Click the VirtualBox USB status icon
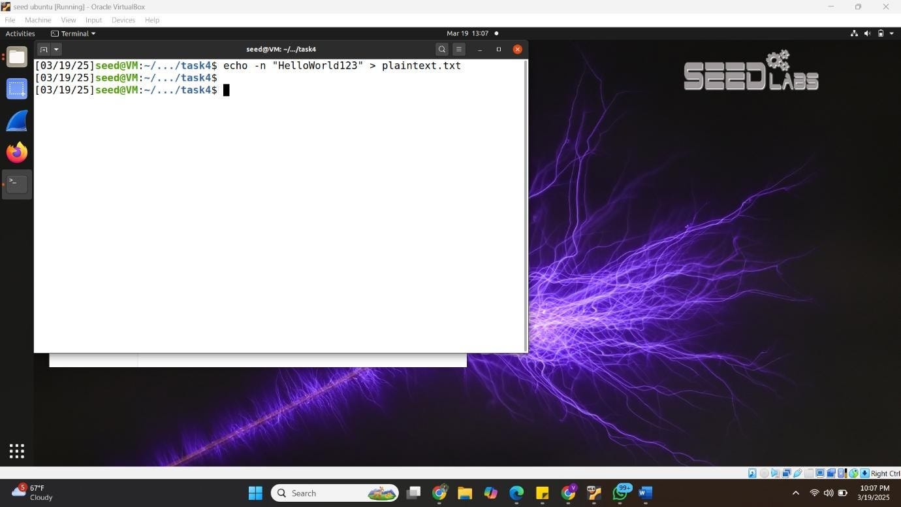 tap(798, 473)
